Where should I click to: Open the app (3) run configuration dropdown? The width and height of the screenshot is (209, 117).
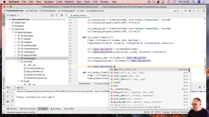pos(176,11)
